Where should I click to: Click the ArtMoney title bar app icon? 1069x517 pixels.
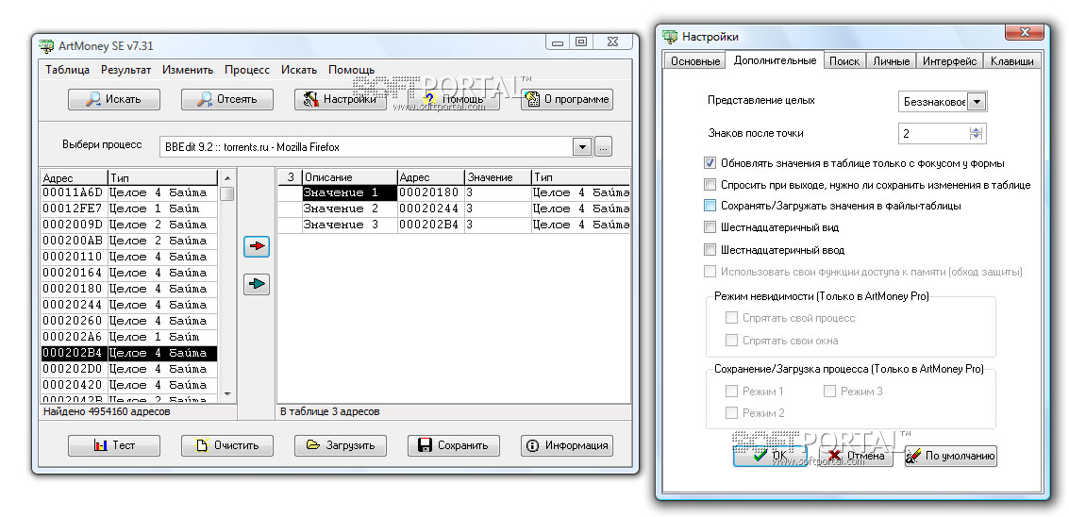click(45, 45)
